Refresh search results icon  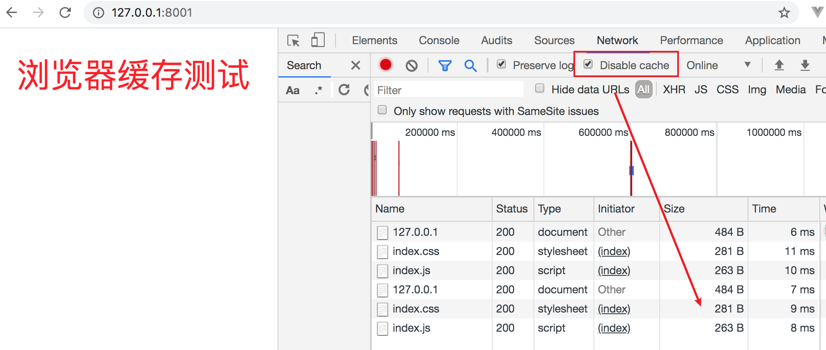click(344, 90)
